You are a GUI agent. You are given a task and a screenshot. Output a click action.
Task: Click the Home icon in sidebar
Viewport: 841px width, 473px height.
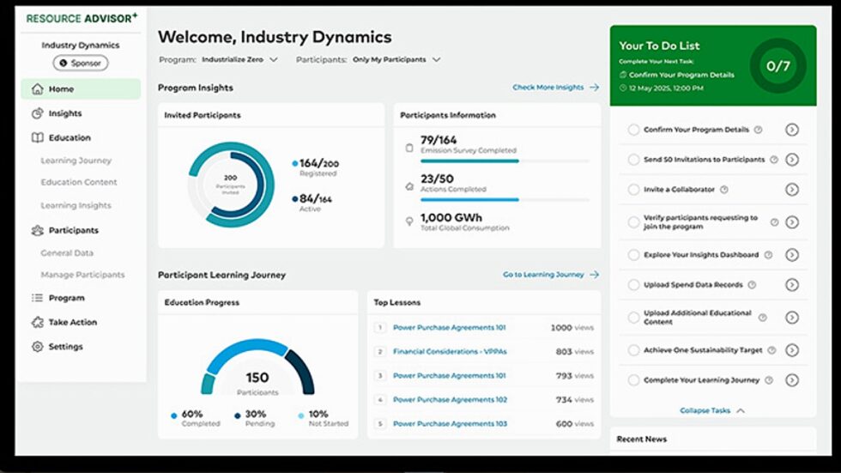tap(37, 89)
